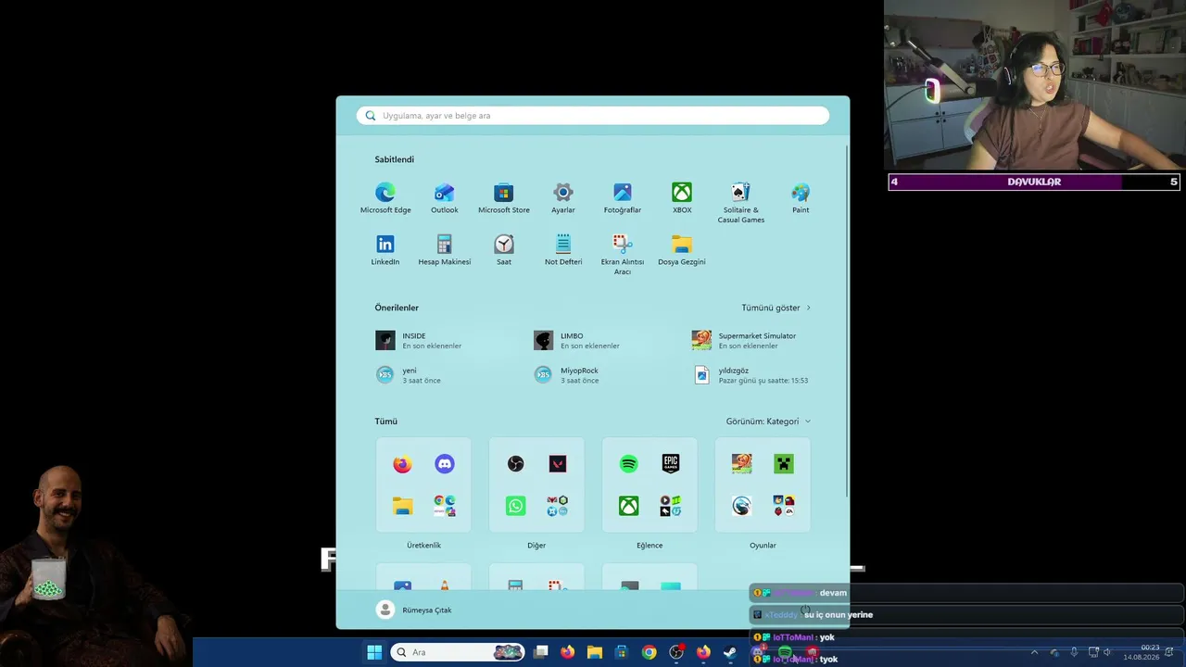
Task: Switch to OBS Studio on the taskbar
Action: (x=676, y=652)
